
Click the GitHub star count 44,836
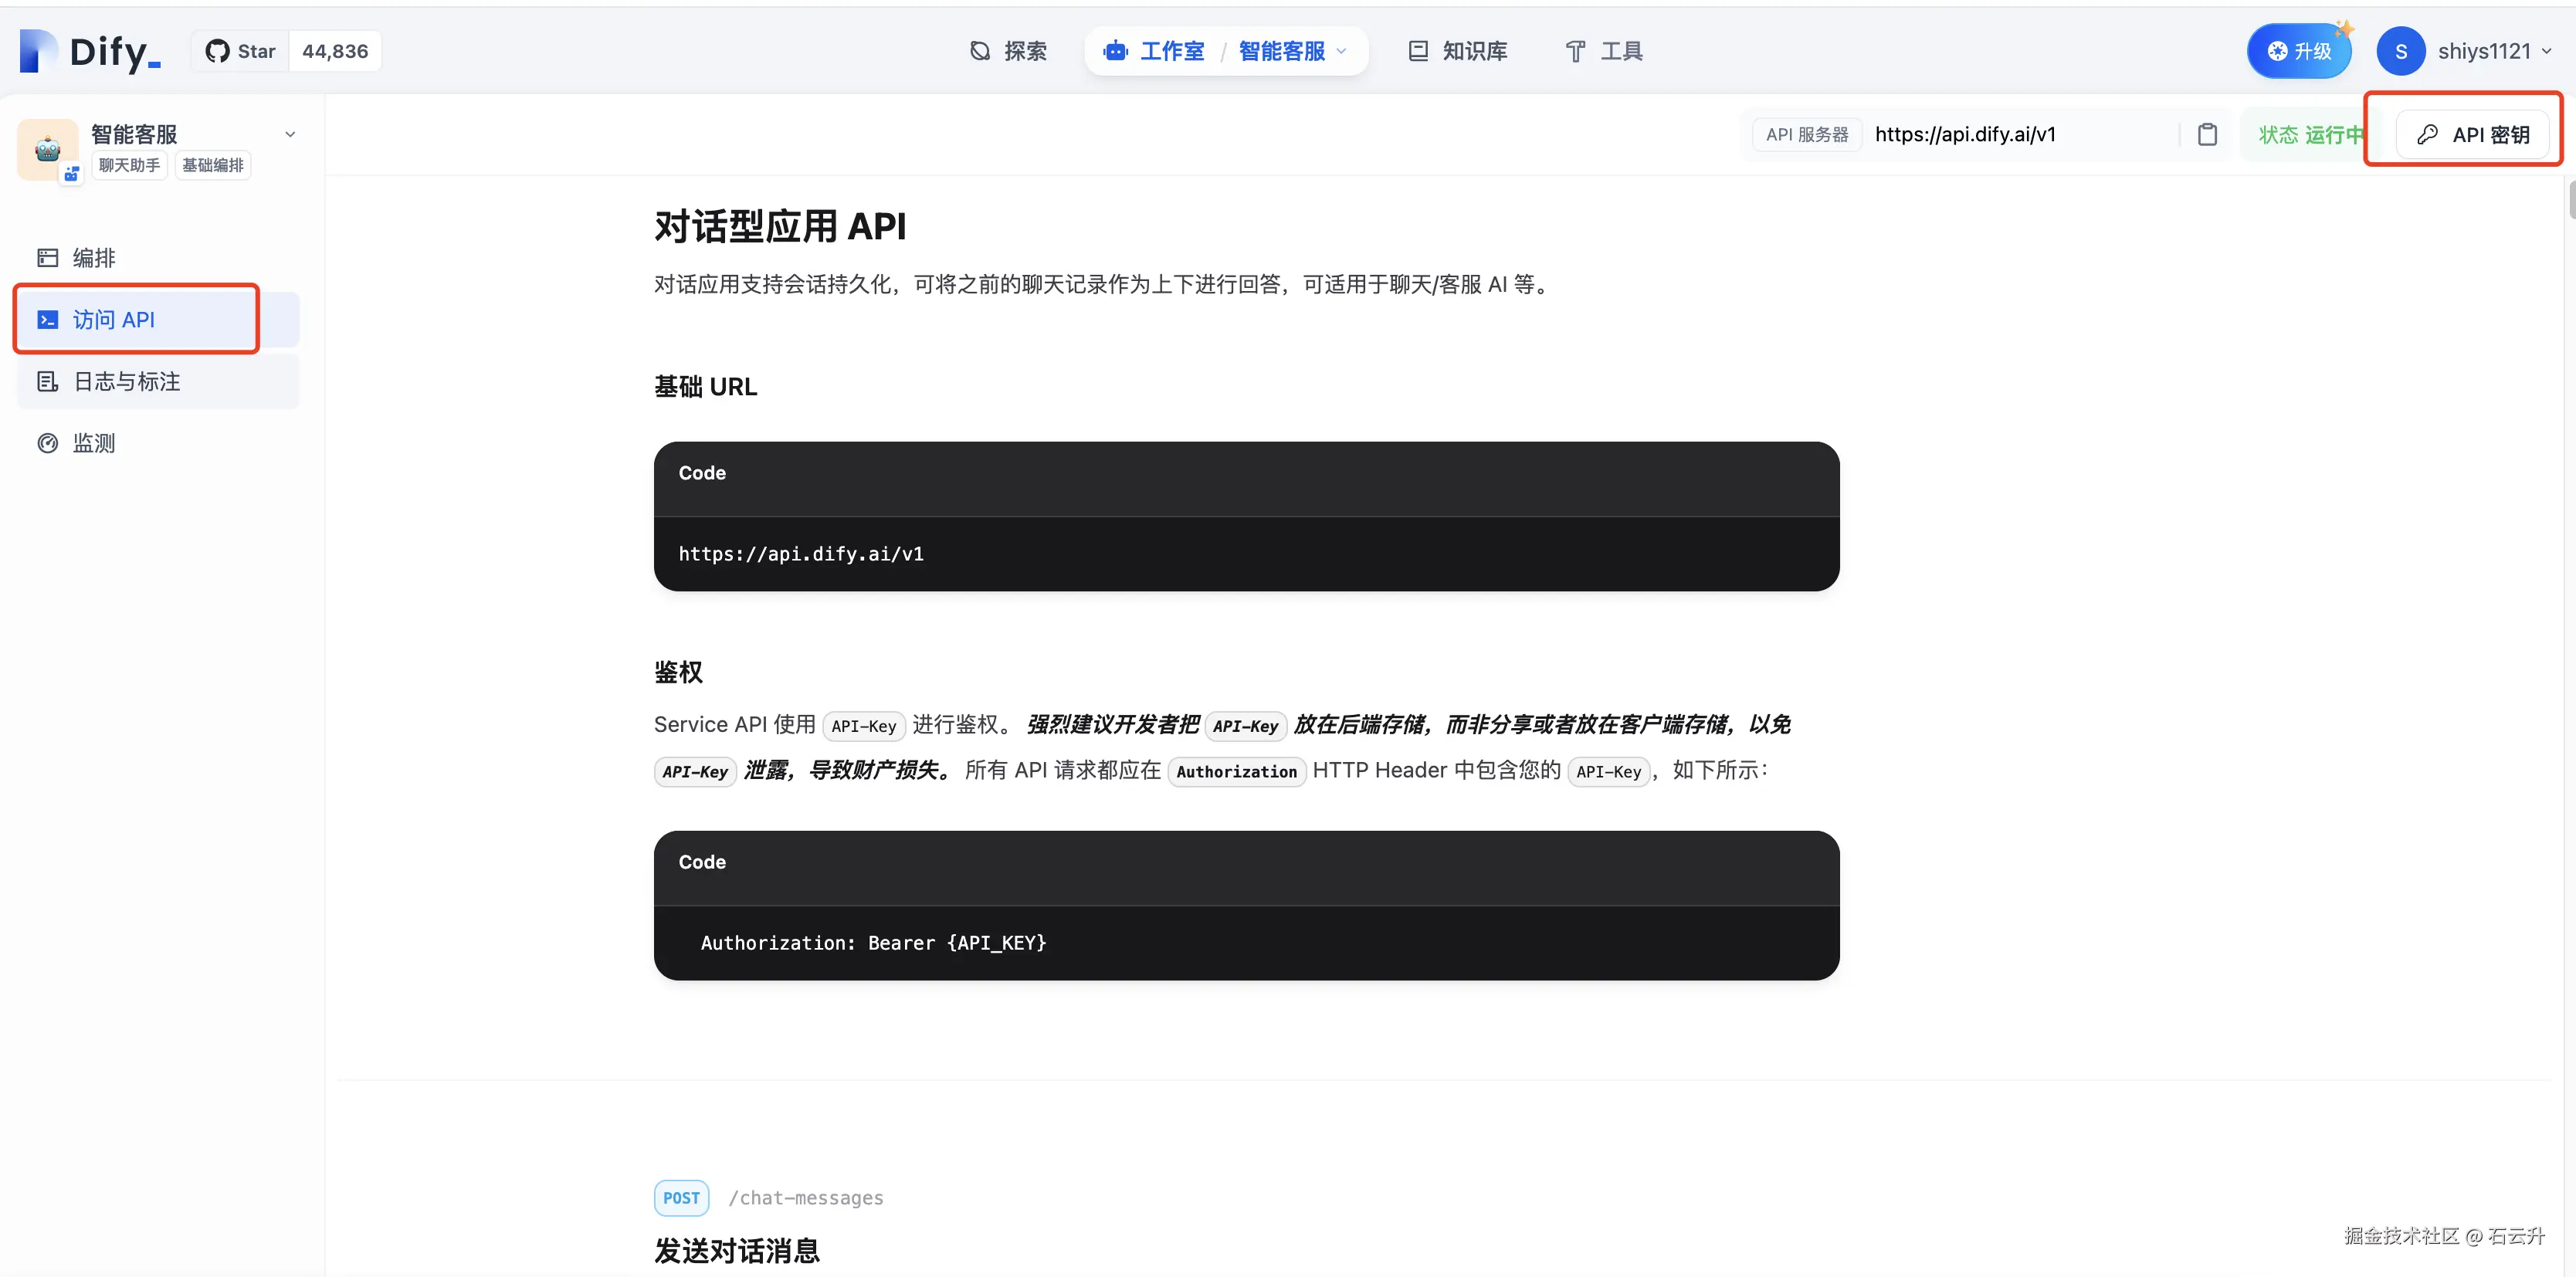335,51
